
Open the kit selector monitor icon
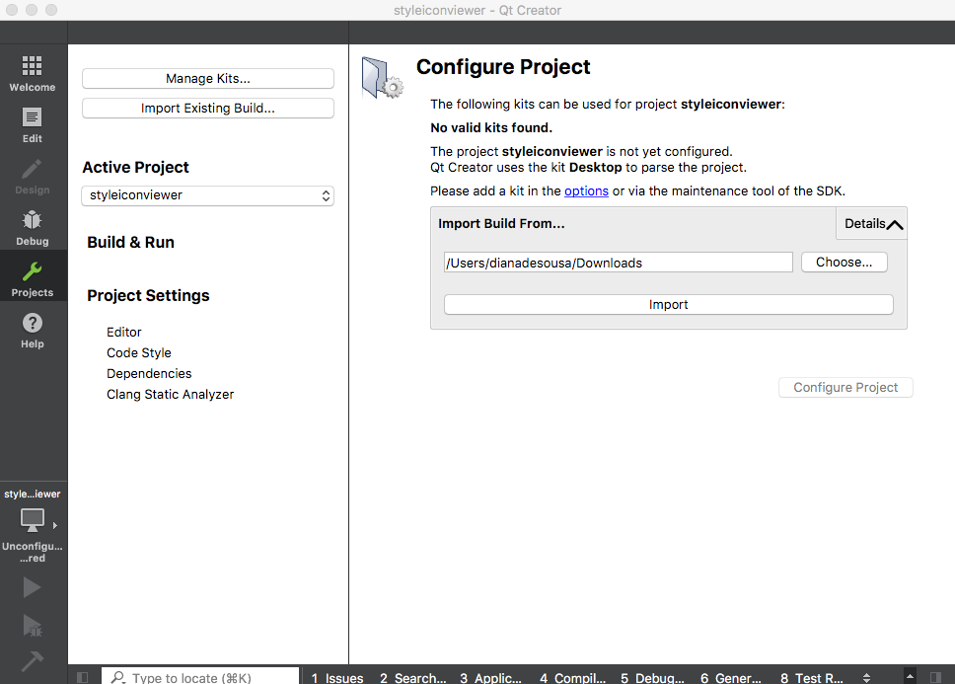[33, 519]
